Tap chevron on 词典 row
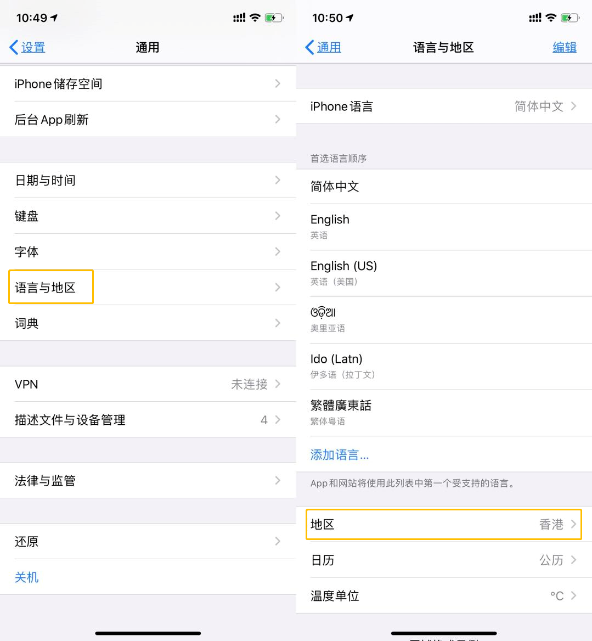Viewport: 592px width, 641px height. pos(278,323)
